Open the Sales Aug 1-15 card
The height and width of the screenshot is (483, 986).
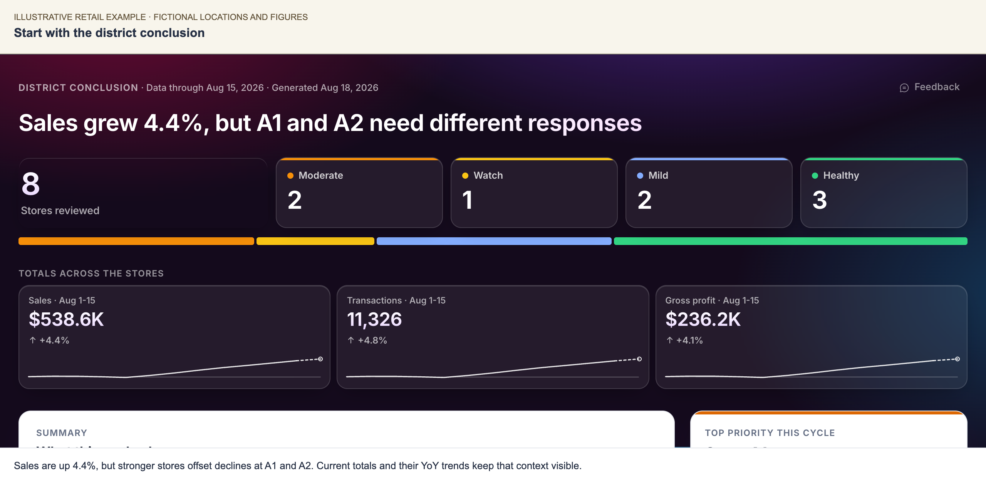tap(174, 337)
